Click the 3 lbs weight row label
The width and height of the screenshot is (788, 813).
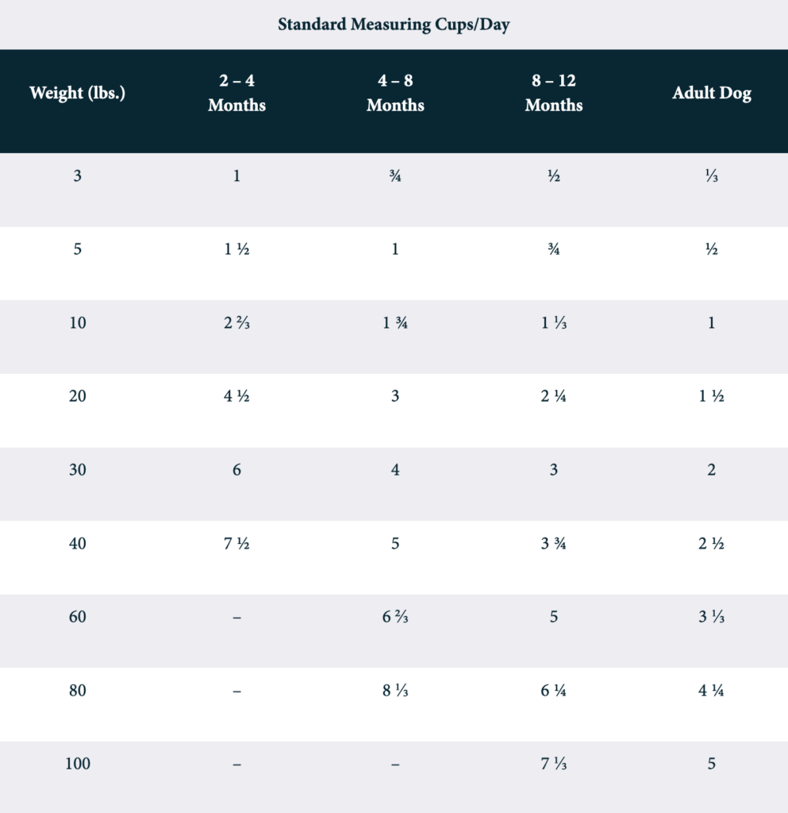(x=78, y=175)
